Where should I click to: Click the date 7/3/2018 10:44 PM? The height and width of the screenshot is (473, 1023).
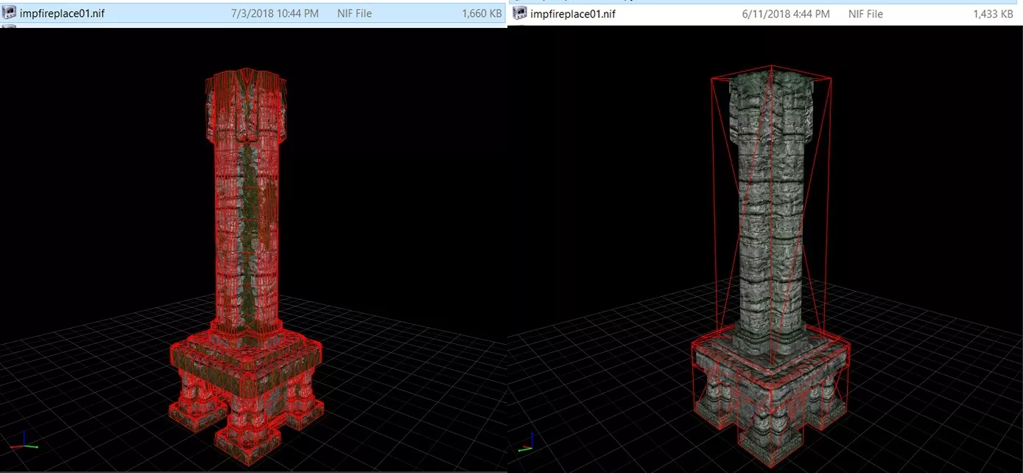275,13
